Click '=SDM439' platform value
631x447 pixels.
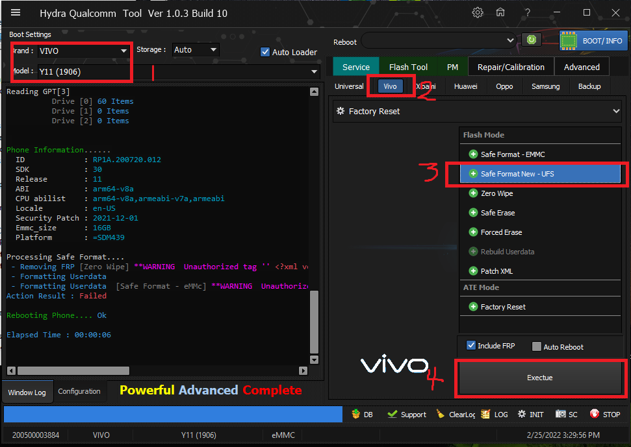109,237
